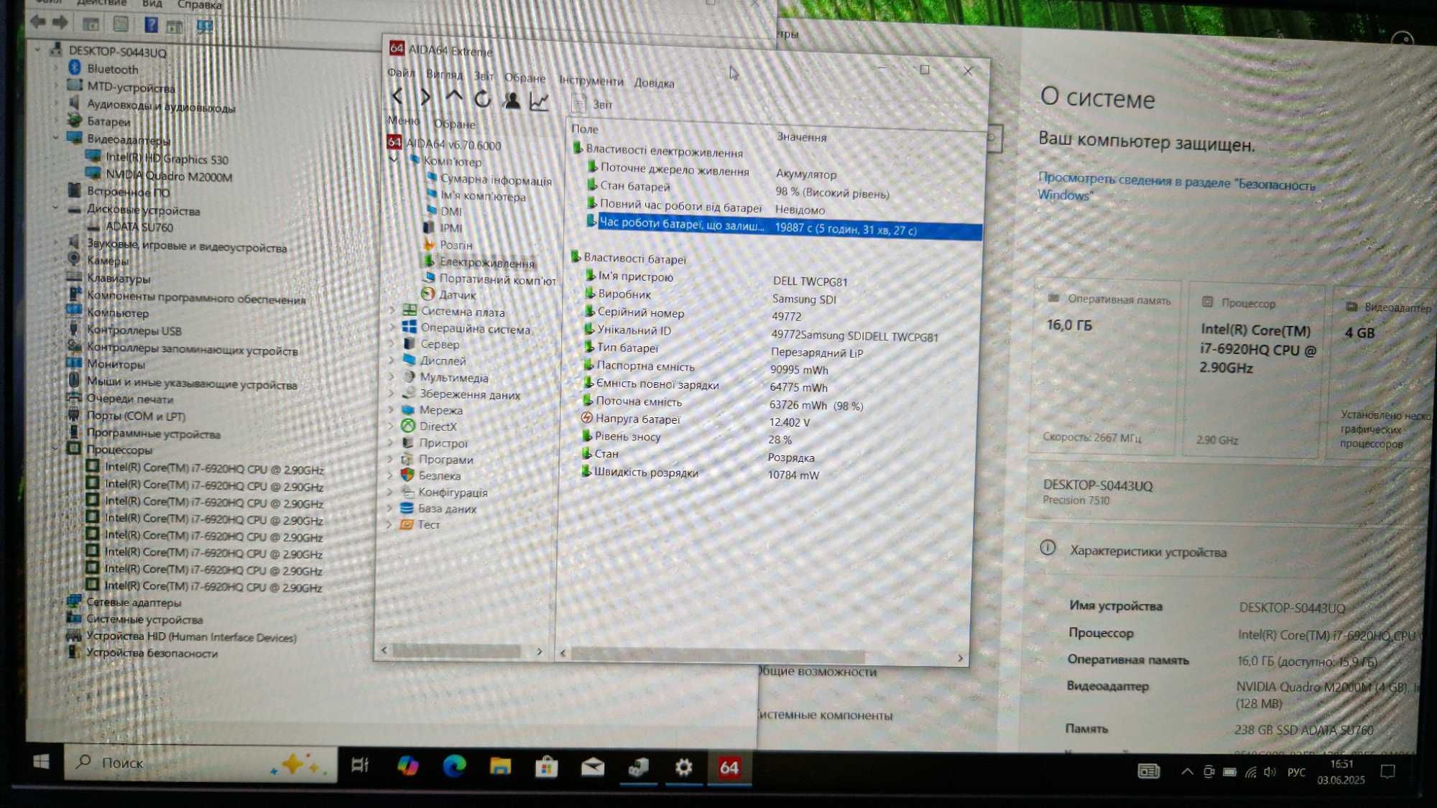Expand the Безпека node in AIDA64
This screenshot has height=808, width=1437.
click(x=390, y=475)
